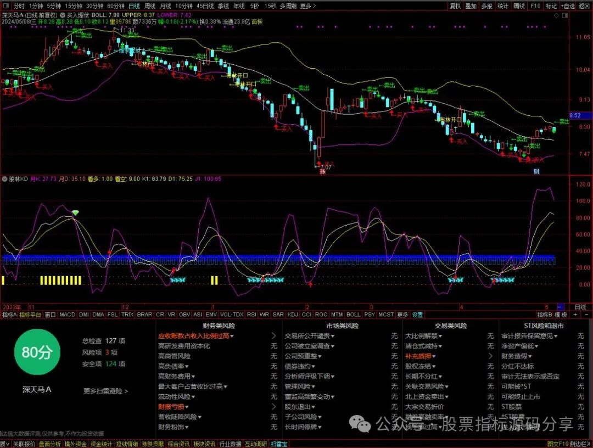Image resolution: width=593 pixels, height=448 pixels.
Task: Open the 图文F10 button at bottom right
Action: click(x=557, y=444)
